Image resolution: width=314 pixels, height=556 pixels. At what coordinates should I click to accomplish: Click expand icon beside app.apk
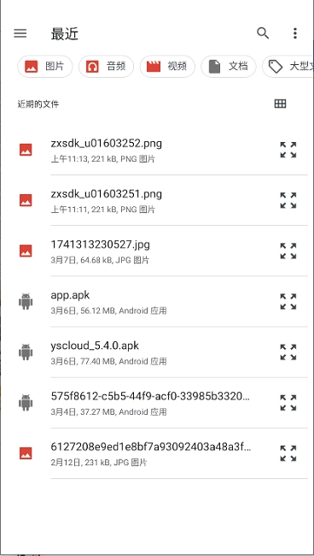[288, 301]
